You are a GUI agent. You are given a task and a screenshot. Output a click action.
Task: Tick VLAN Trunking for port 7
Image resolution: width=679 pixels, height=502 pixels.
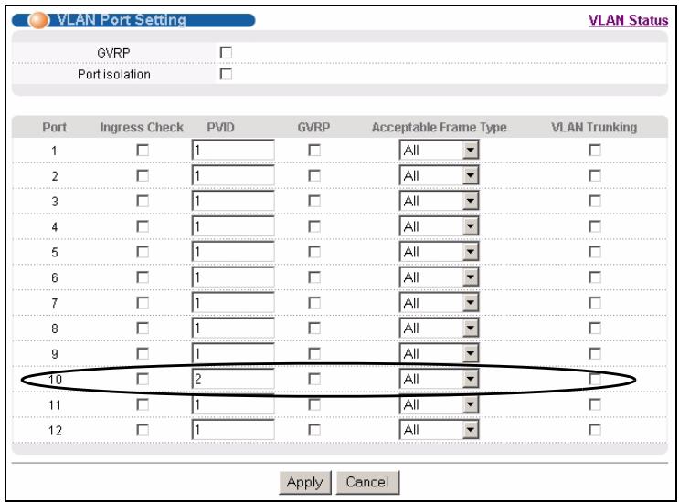[x=595, y=303]
